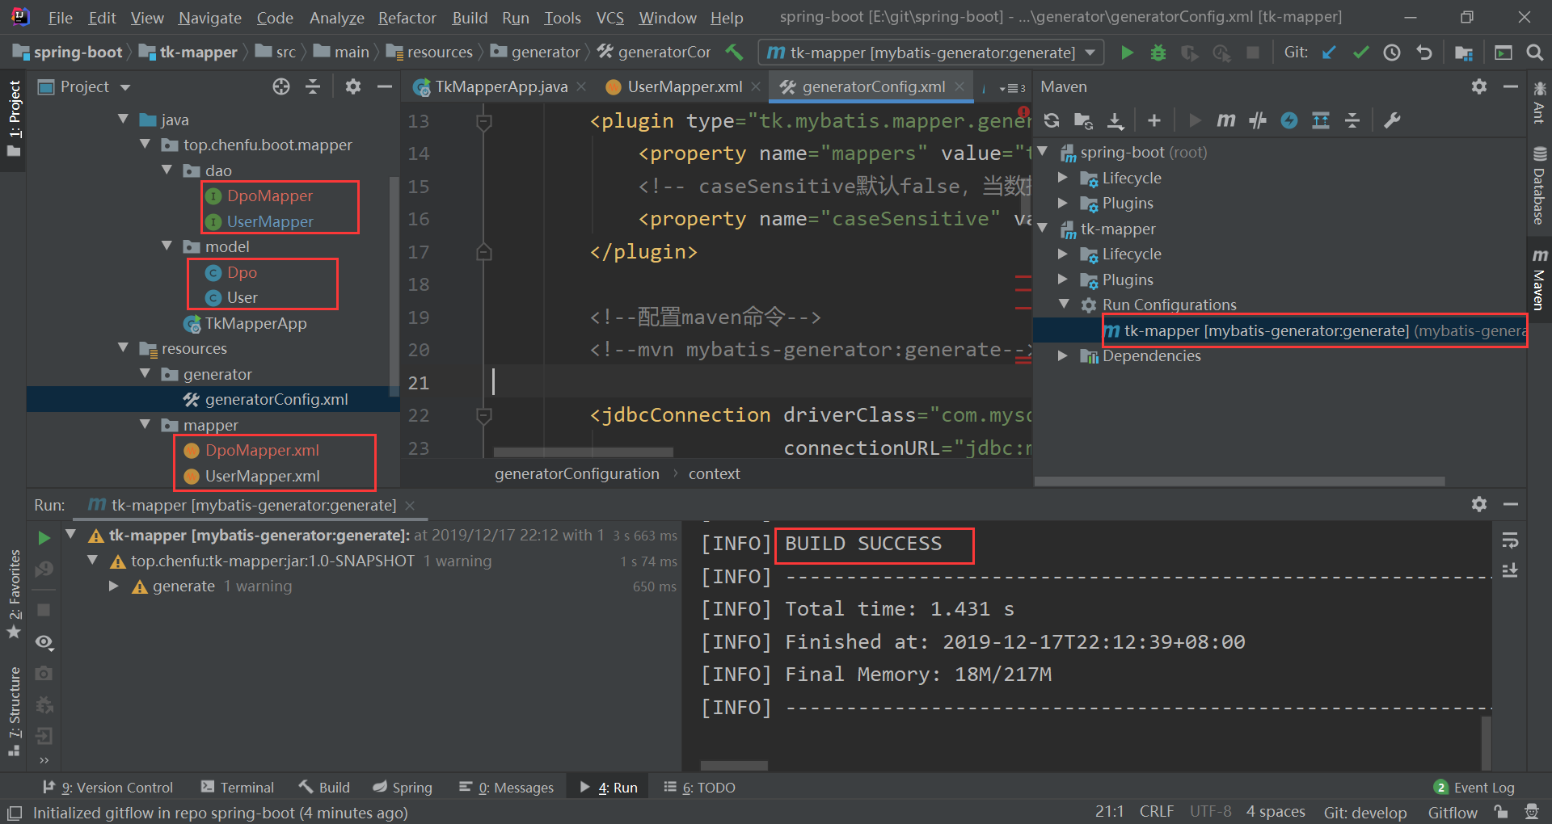Click Download Sources icon in Maven panel
The height and width of the screenshot is (824, 1552).
click(1115, 120)
